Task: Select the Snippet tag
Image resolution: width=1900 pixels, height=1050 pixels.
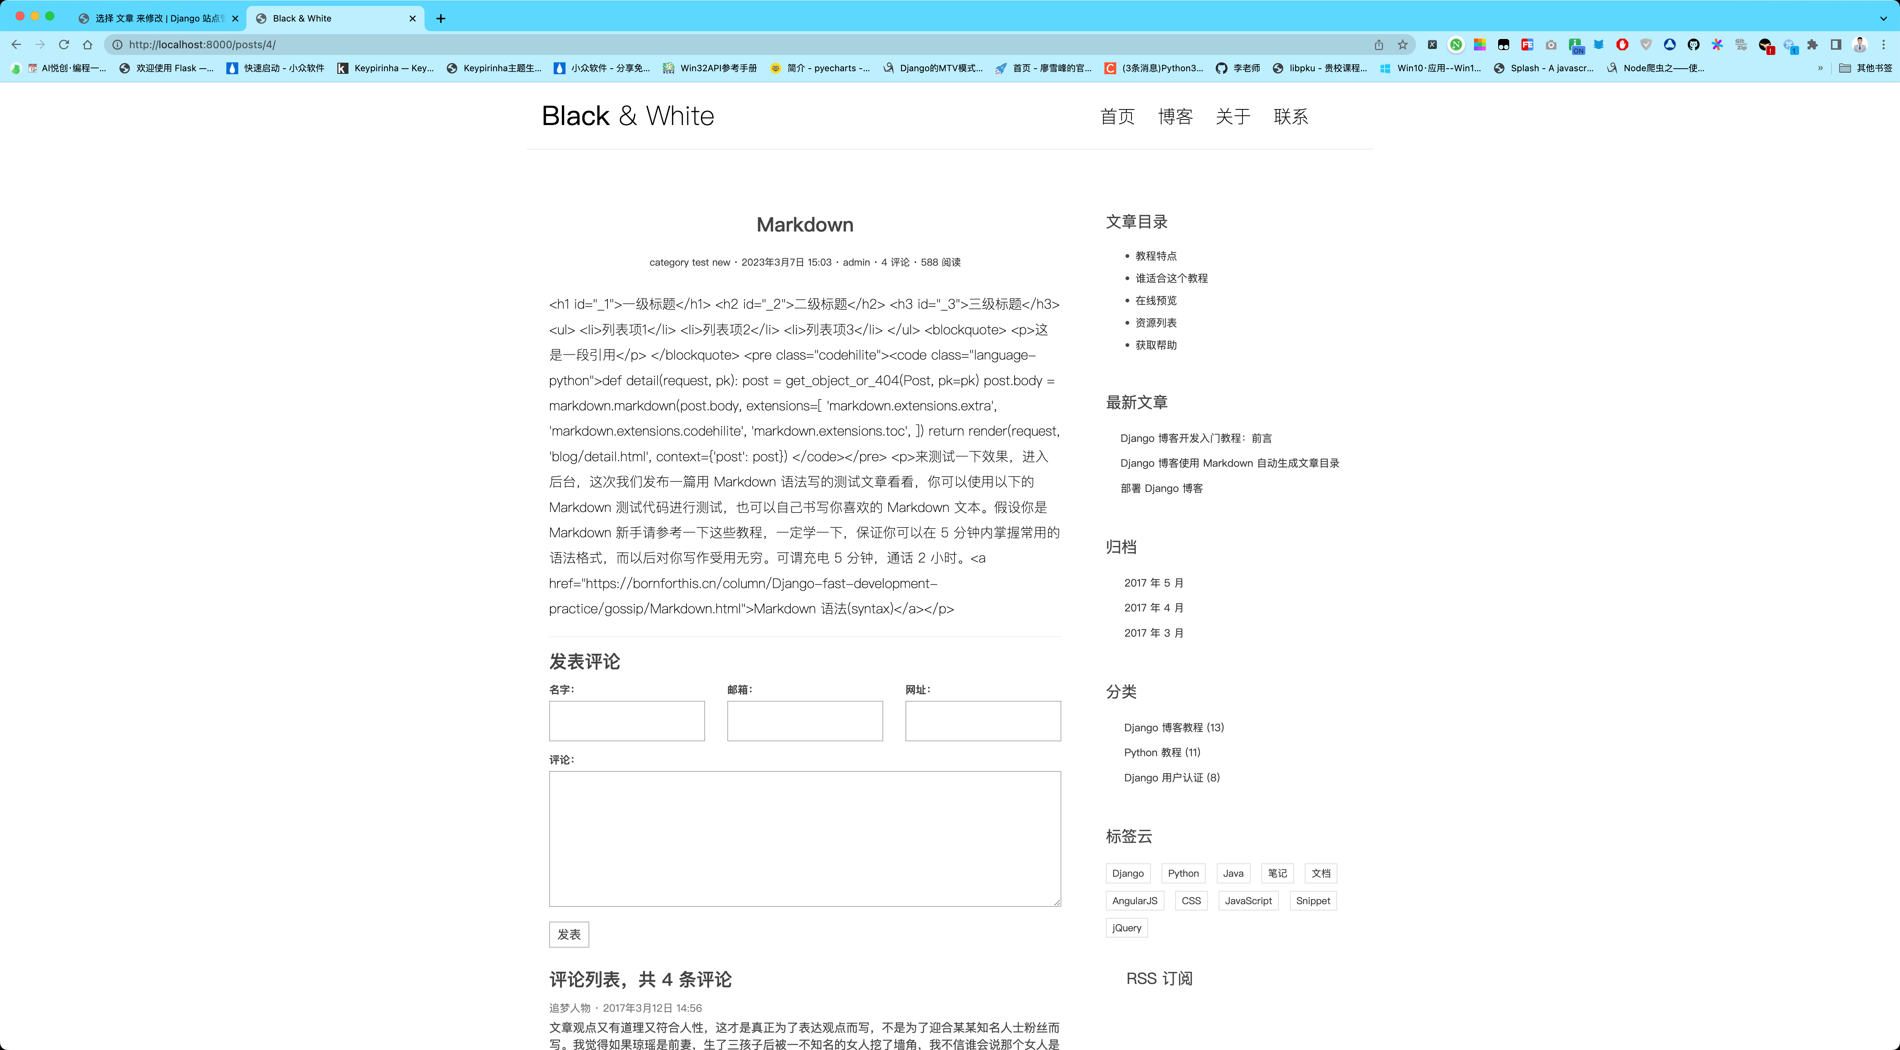Action: (1313, 900)
